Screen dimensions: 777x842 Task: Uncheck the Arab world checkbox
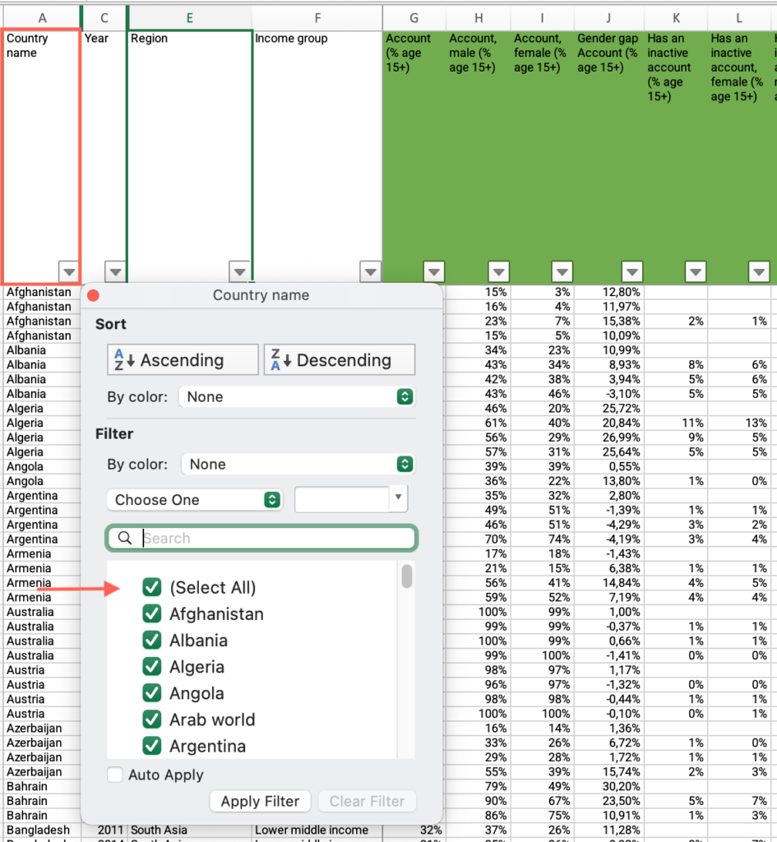152,719
